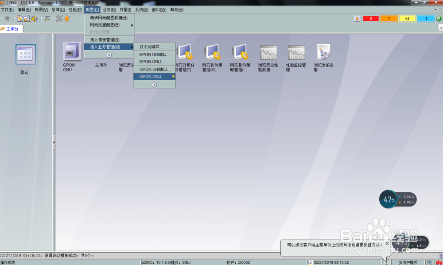This screenshot has width=443, height=265.
Task: Open the GPON ONU desktop shortcut icon
Action: 72,51
